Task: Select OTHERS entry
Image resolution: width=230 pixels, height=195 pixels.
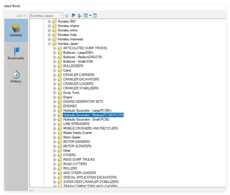Action: coord(69,155)
